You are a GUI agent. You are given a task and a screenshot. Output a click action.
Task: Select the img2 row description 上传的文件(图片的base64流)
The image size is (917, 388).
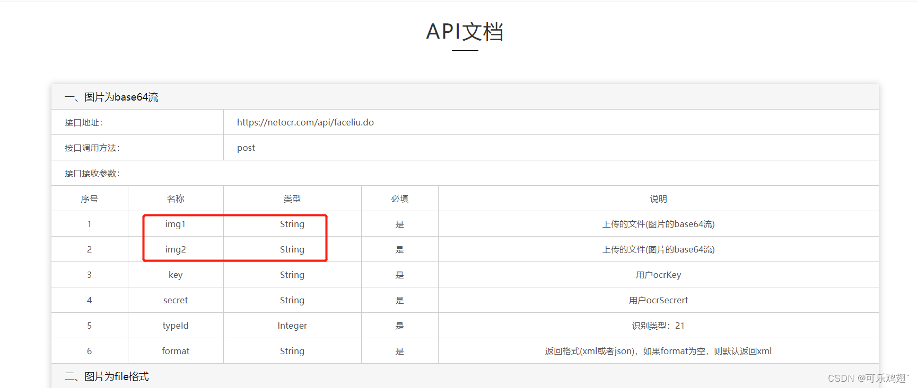click(658, 249)
